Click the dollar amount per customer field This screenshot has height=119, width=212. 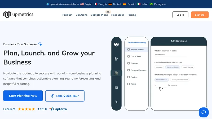(x=162, y=85)
